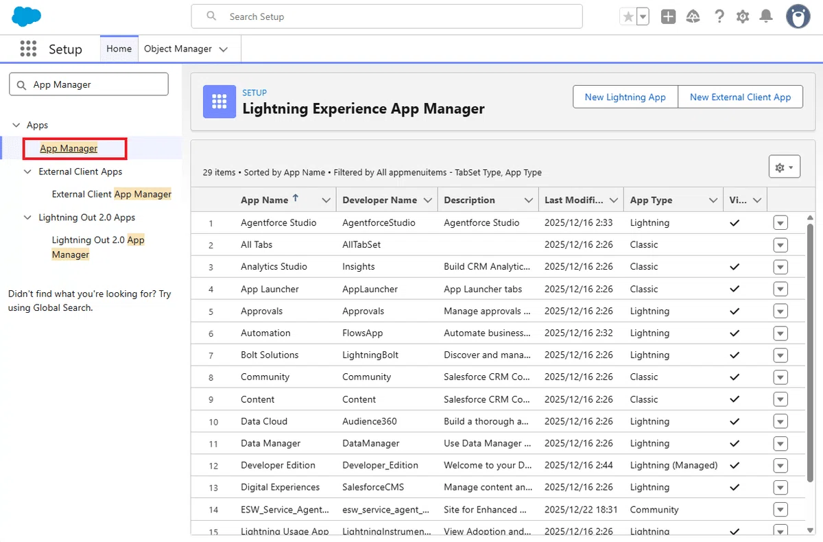Open the Setup gear menu in header

click(743, 16)
